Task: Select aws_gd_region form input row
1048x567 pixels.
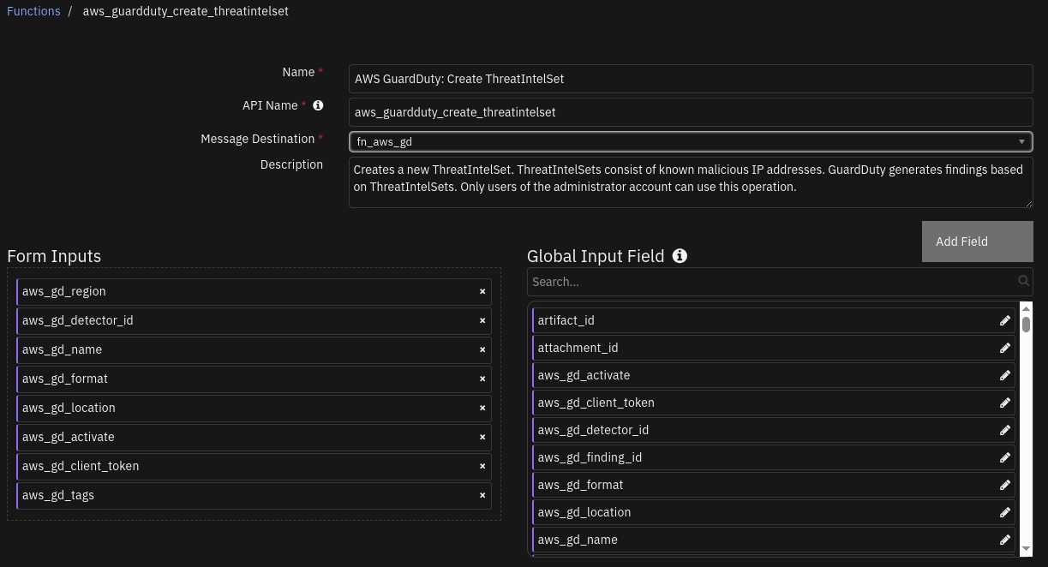Action: [254, 291]
